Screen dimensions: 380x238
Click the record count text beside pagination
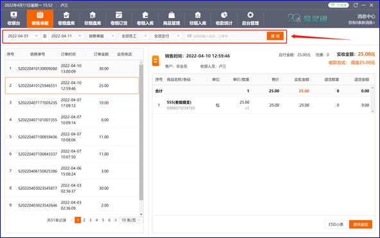[56, 220]
